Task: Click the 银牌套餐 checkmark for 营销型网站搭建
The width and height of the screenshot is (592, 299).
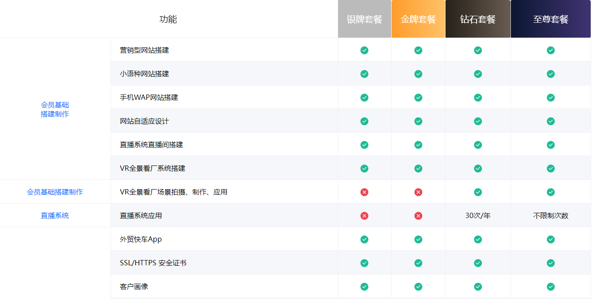Action: [364, 50]
